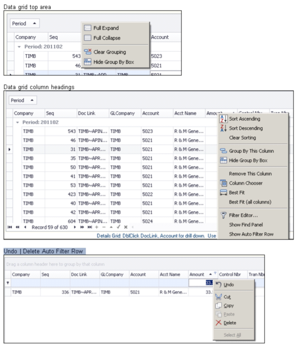Choose Clear Sorting from column menu
Screen dimensions: 305x351
tap(242, 138)
